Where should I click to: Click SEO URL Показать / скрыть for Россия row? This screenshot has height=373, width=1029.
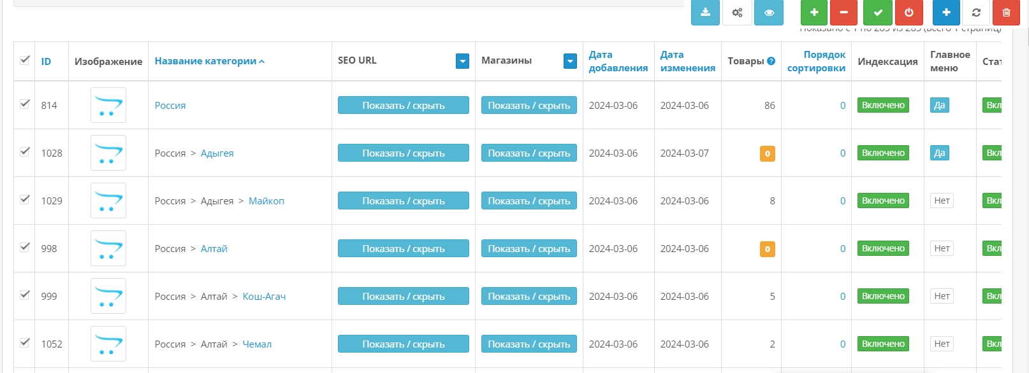pyautogui.click(x=403, y=106)
